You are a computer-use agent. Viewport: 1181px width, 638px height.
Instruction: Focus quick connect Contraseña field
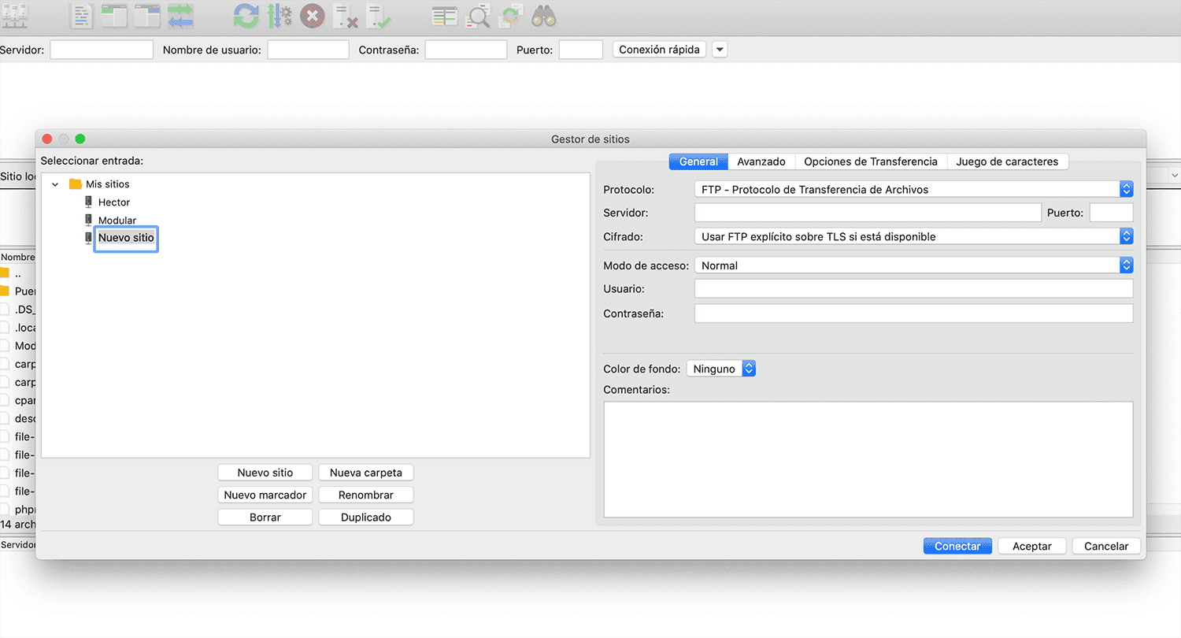tap(466, 50)
